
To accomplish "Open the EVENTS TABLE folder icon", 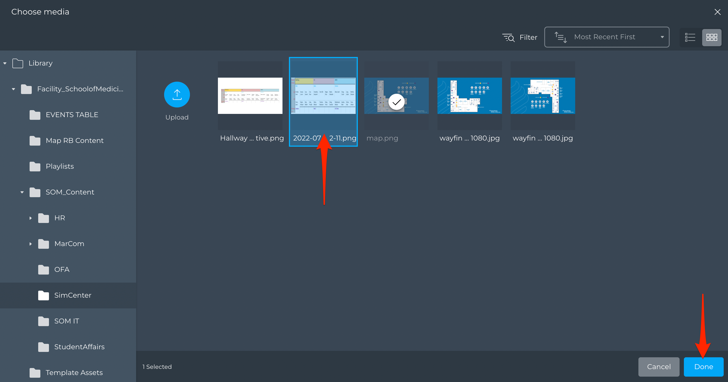I will point(35,115).
